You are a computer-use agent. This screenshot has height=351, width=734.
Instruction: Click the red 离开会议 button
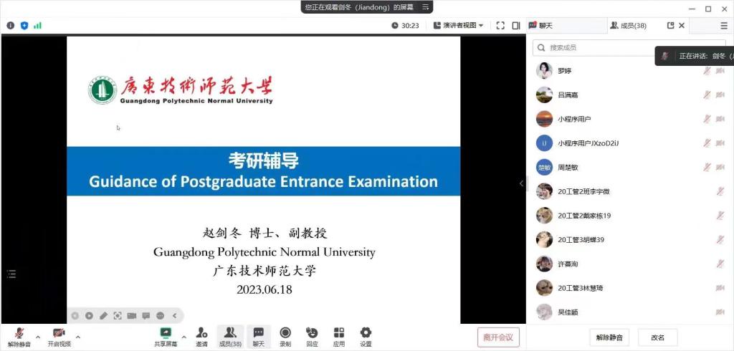pos(498,337)
